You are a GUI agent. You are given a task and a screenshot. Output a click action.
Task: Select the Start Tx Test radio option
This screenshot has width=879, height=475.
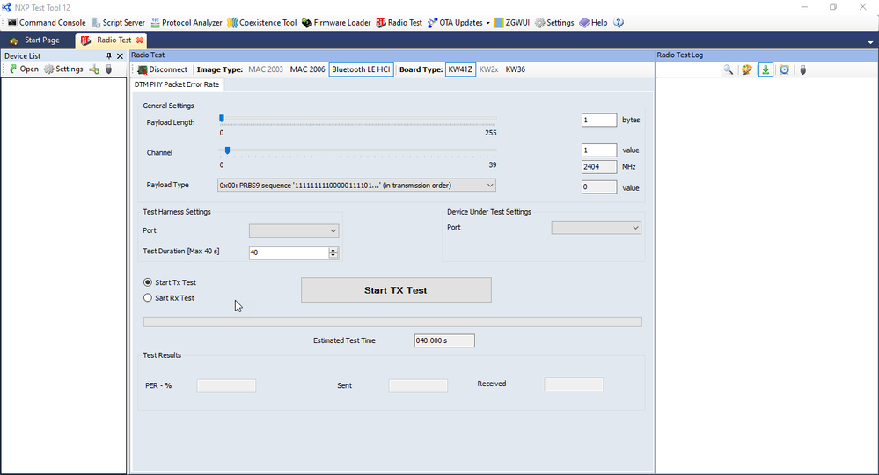click(x=148, y=282)
